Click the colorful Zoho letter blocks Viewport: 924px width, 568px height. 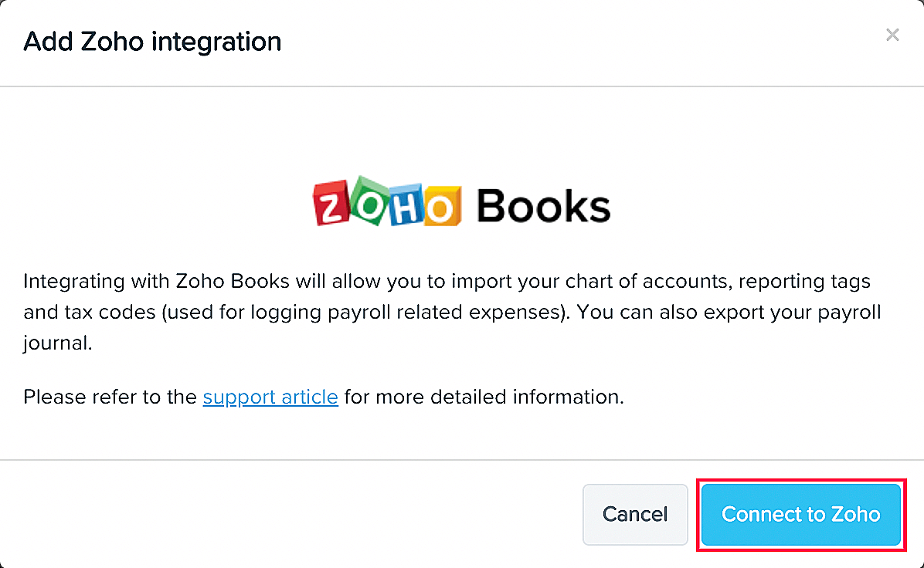[x=386, y=202]
